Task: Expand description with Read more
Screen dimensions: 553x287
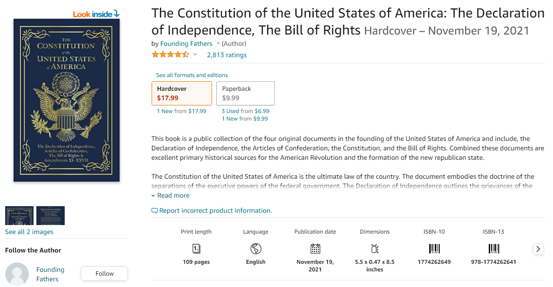Action: [173, 195]
